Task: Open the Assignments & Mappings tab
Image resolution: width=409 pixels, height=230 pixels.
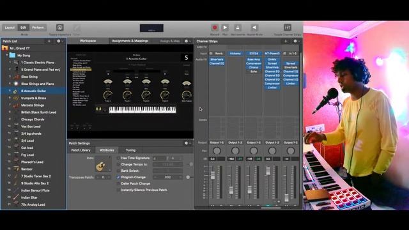Action: click(130, 41)
